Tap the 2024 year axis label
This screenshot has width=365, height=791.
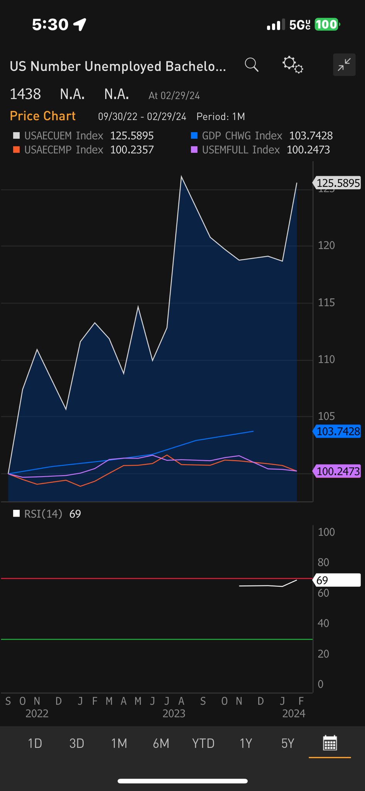(294, 713)
